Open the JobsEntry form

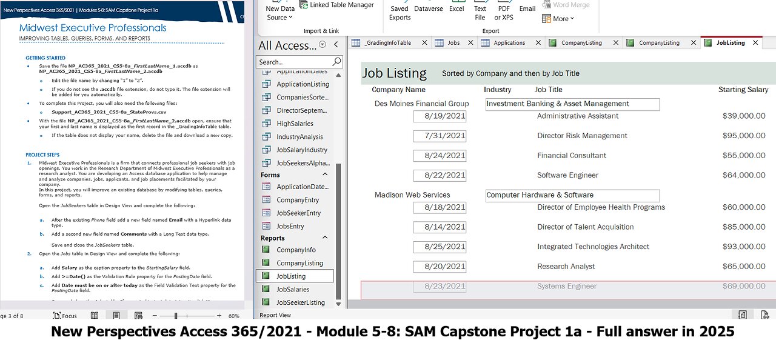(296, 226)
